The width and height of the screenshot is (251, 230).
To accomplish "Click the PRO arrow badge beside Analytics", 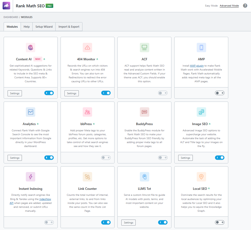I will (x=38, y=124).
